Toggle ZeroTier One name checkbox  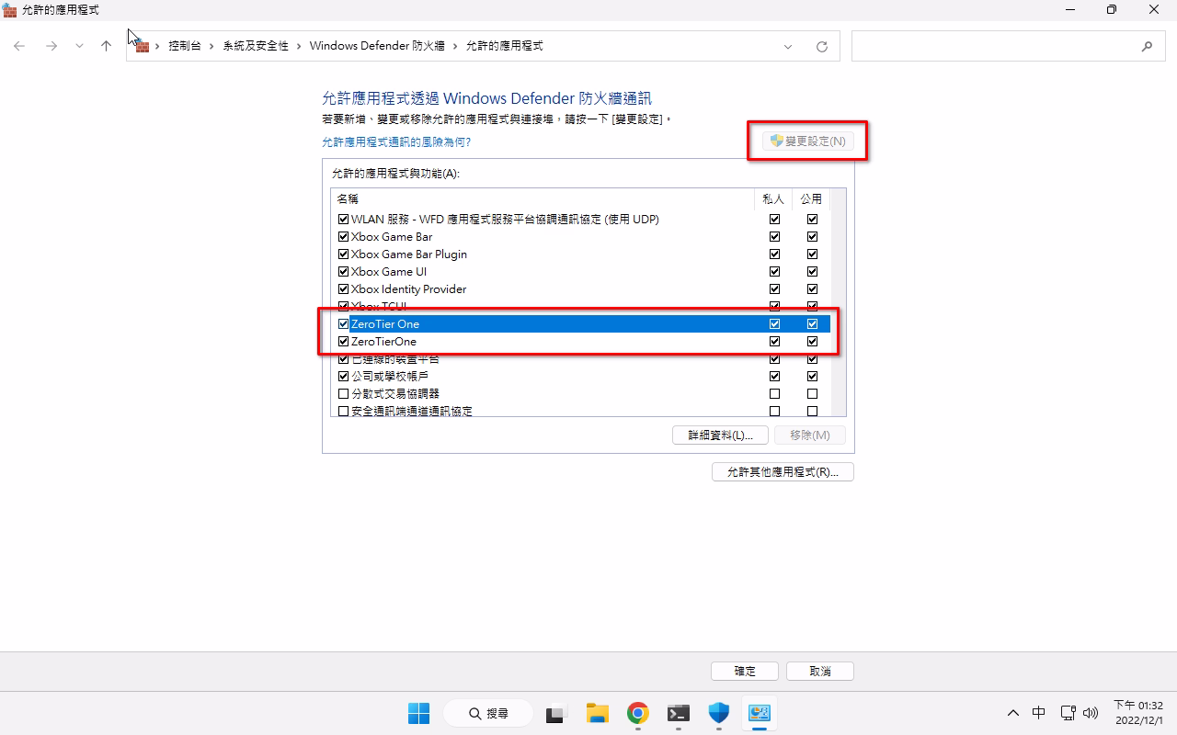(x=344, y=324)
